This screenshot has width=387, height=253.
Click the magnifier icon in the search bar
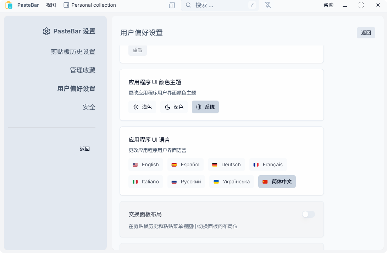(188, 5)
